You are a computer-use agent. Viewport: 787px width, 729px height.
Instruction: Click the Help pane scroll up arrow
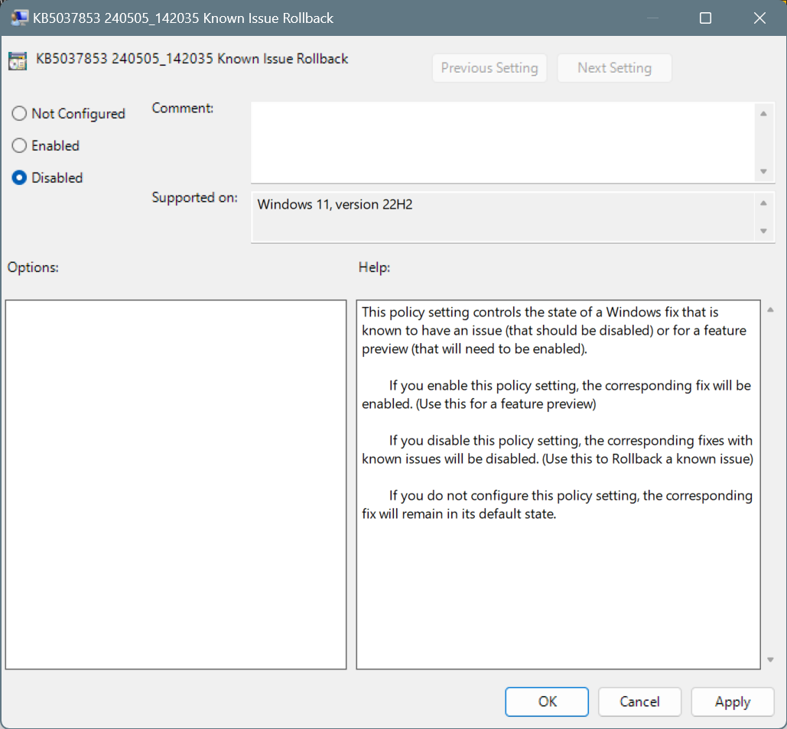[770, 309]
